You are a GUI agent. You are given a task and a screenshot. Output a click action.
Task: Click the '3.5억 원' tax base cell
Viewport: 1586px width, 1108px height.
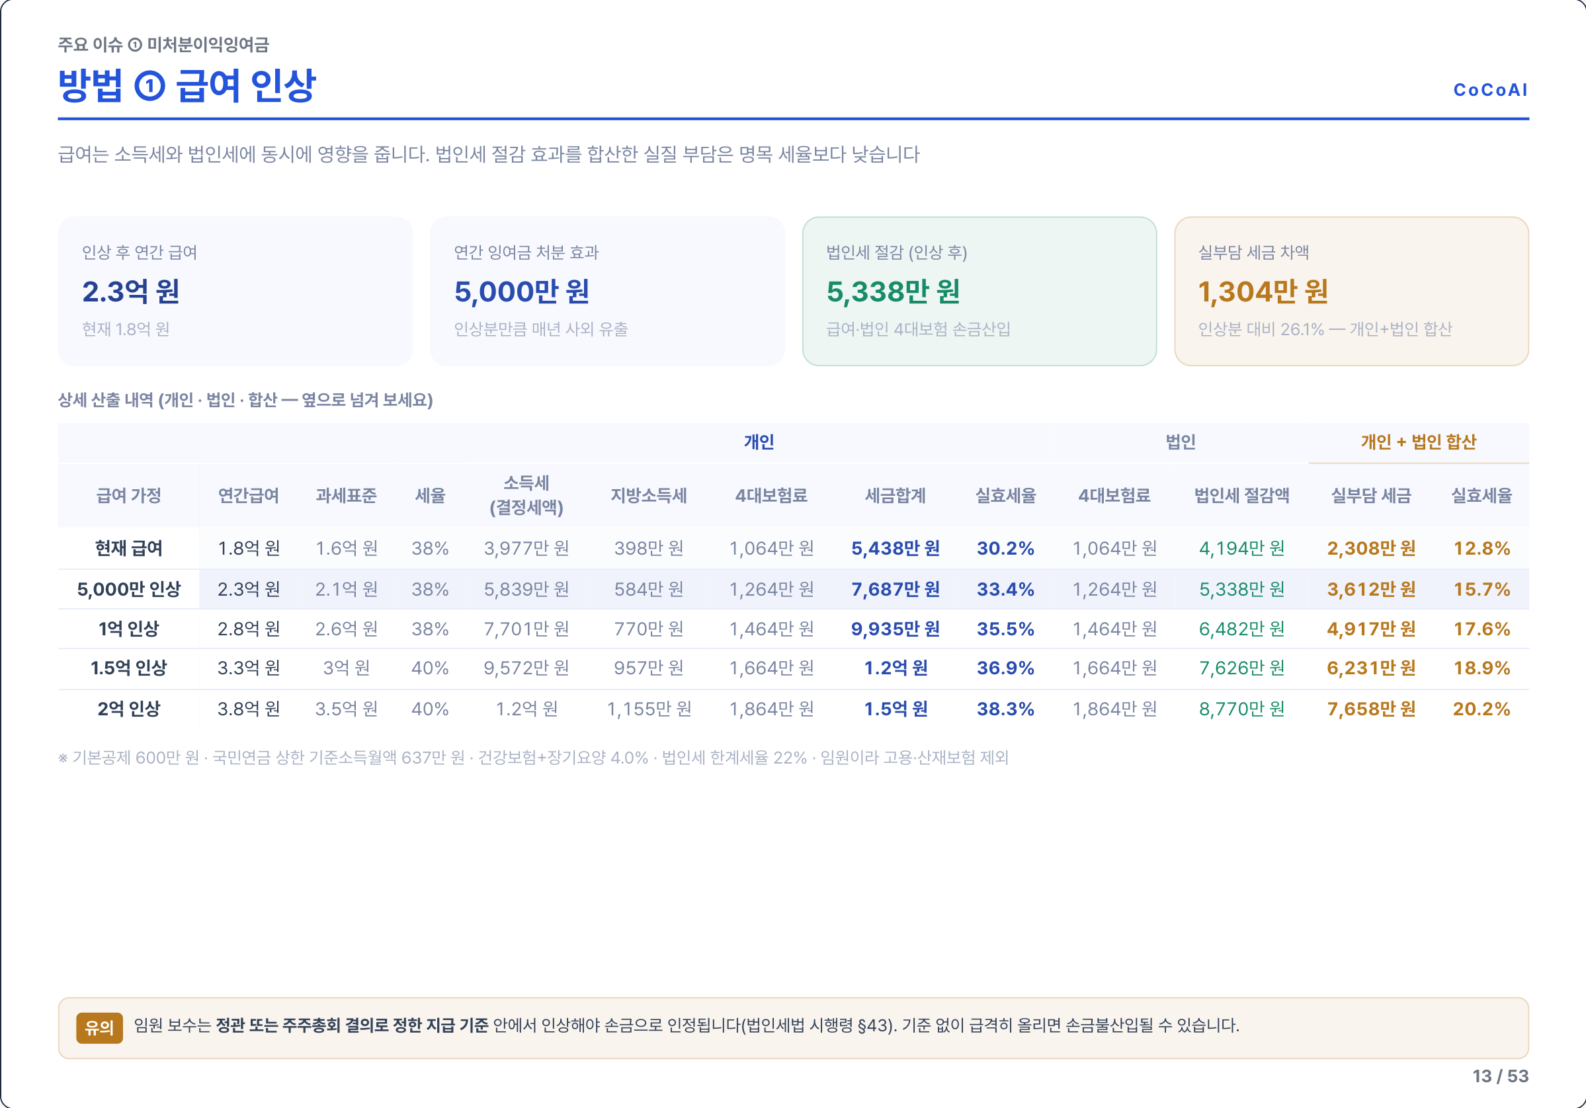click(346, 709)
